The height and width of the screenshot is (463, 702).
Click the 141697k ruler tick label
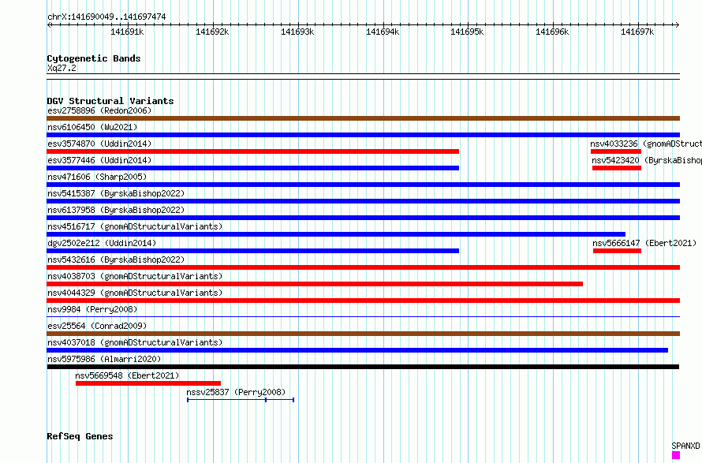tap(637, 32)
